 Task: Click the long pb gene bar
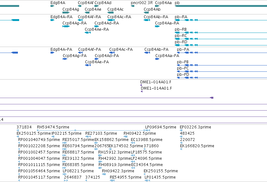point(221,6)
